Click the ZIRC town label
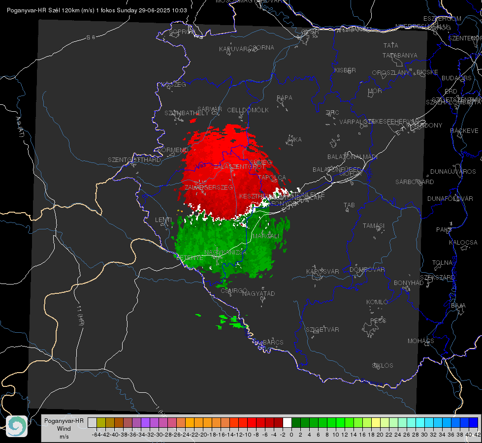The width and height of the screenshot is (482, 443). [332, 113]
